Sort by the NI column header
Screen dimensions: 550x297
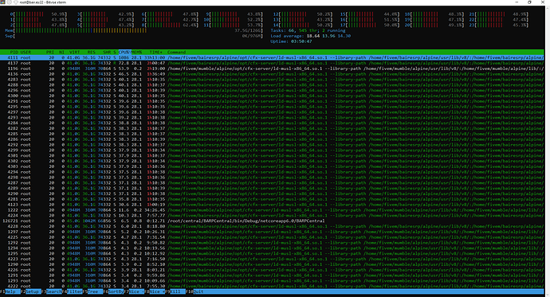pyautogui.click(x=61, y=53)
